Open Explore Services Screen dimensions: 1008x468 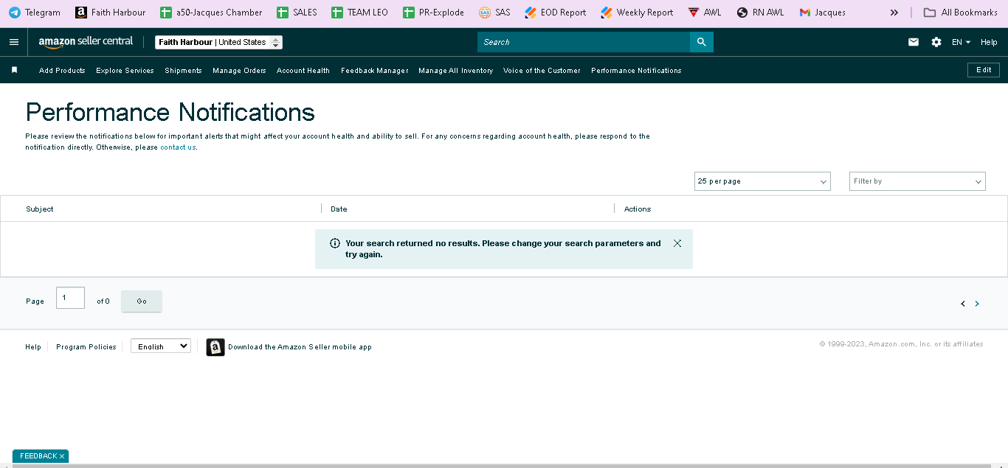125,71
